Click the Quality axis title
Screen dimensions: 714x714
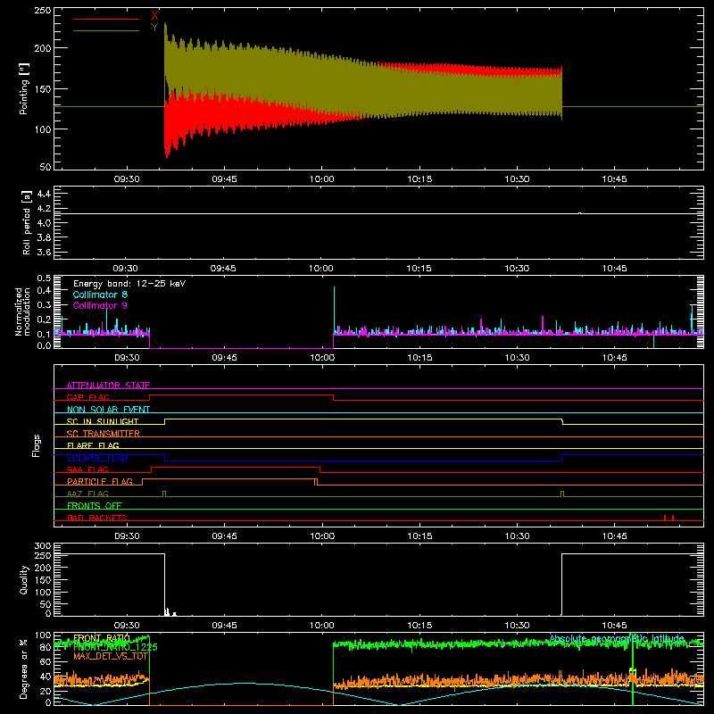tap(24, 579)
